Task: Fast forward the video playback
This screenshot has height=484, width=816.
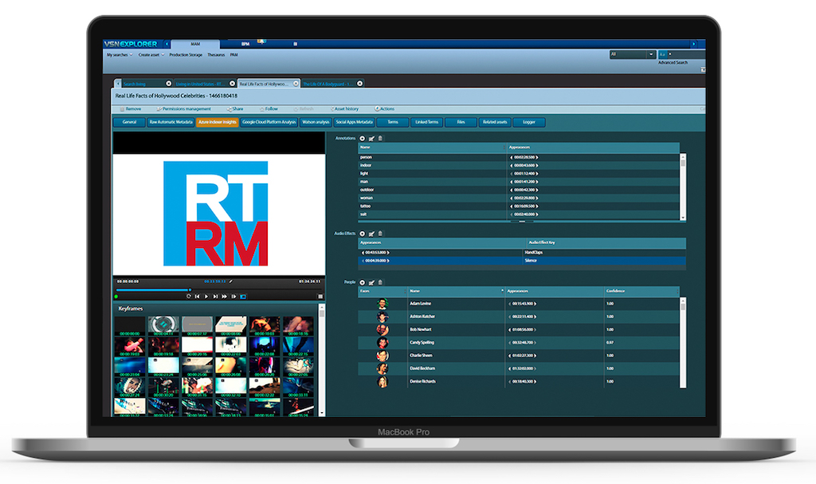Action: [x=224, y=297]
